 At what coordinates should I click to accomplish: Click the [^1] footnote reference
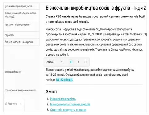pyautogui.click(x=145, y=34)
